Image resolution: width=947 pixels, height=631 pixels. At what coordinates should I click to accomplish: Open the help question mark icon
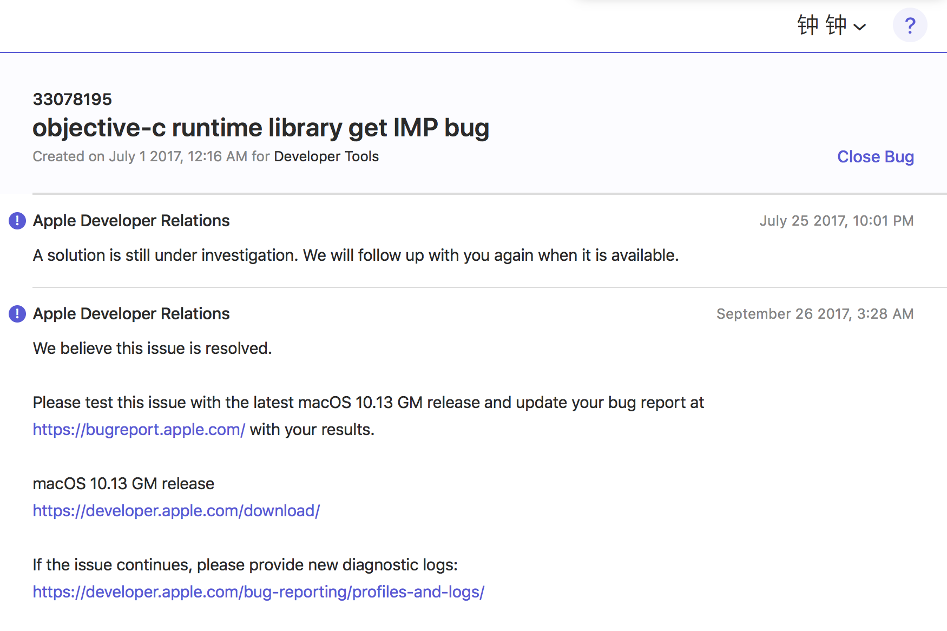(x=910, y=25)
